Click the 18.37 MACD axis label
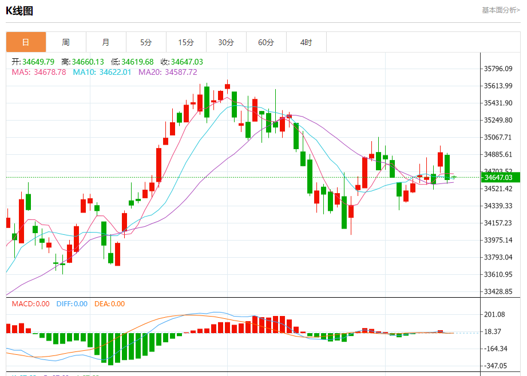 [x=493, y=331]
